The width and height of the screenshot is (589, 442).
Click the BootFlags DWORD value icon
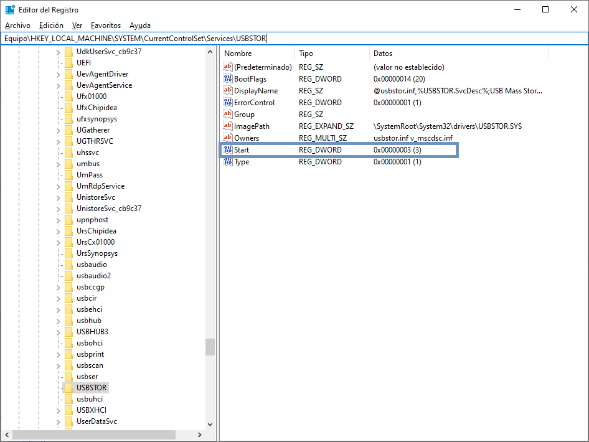click(x=228, y=79)
